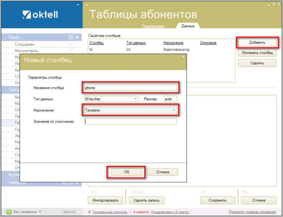This screenshot has height=217, width=283.
Task: Click the Размер auto field
Action: [x=170, y=99]
